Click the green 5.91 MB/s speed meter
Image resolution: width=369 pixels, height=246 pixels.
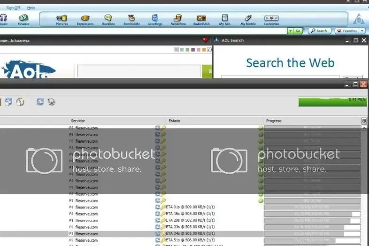332,102
